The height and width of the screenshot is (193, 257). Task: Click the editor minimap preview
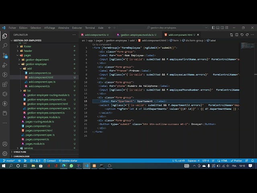click(x=247, y=46)
